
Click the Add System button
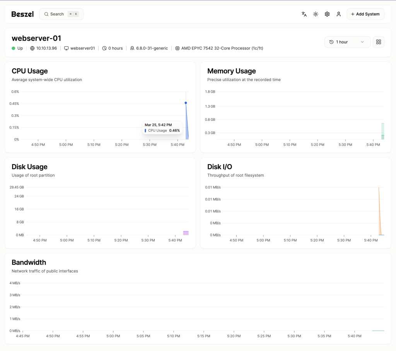pos(365,14)
